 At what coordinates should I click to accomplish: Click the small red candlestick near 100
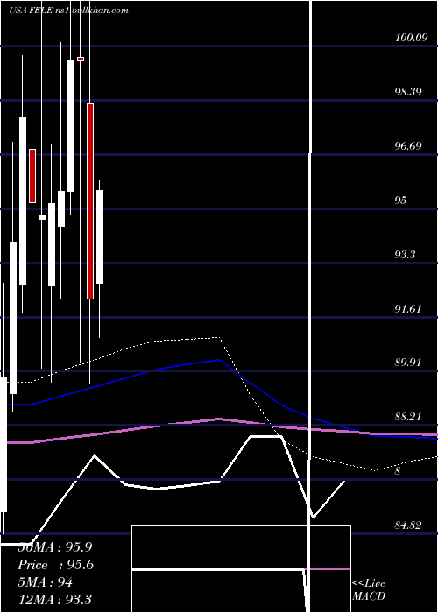81,59
